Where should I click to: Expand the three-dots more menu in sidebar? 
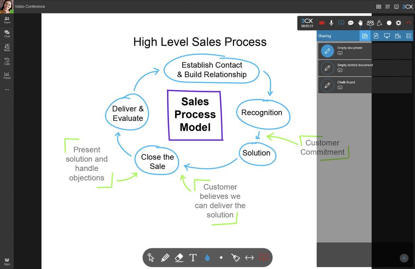point(7,90)
